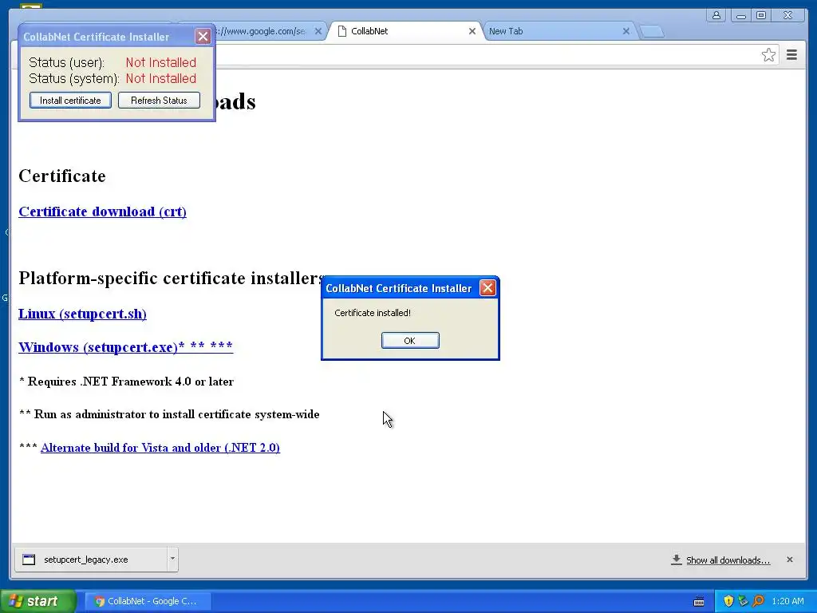Switch to the google.com search tab
The width and height of the screenshot is (817, 613).
pos(261,31)
